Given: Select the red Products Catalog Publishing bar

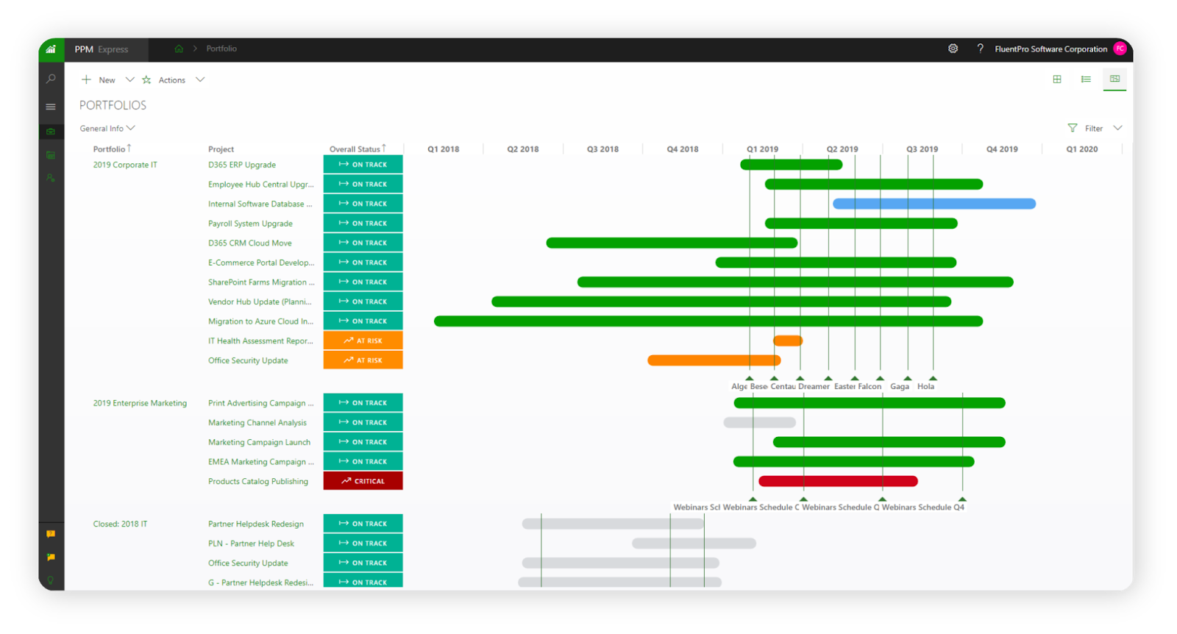Looking at the screenshot, I should [x=838, y=481].
